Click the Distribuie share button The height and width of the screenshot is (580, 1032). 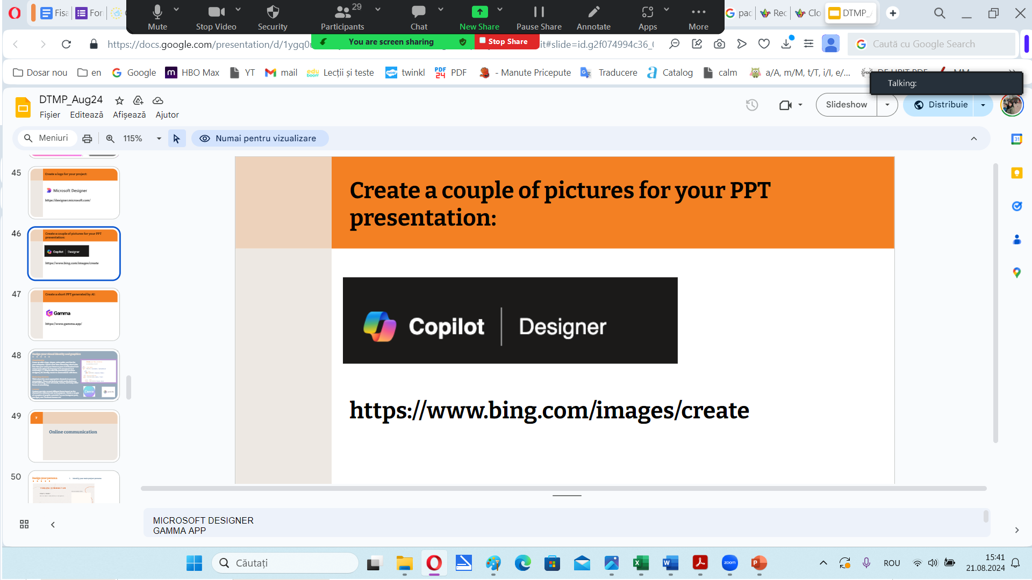coord(941,105)
